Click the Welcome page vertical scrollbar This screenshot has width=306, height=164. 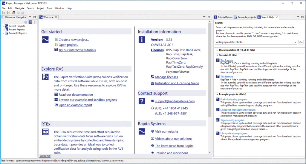[210, 70]
